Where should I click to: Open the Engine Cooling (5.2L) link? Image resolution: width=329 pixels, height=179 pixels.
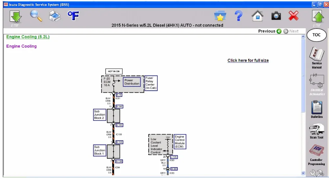click(28, 37)
